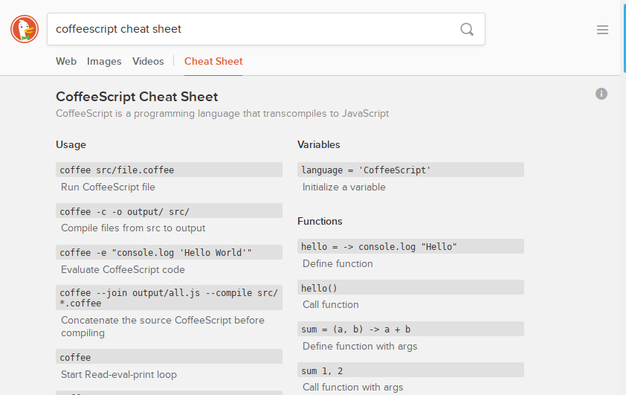Open the hamburger menu icon
Screen dimensions: 626x395
[x=602, y=30]
